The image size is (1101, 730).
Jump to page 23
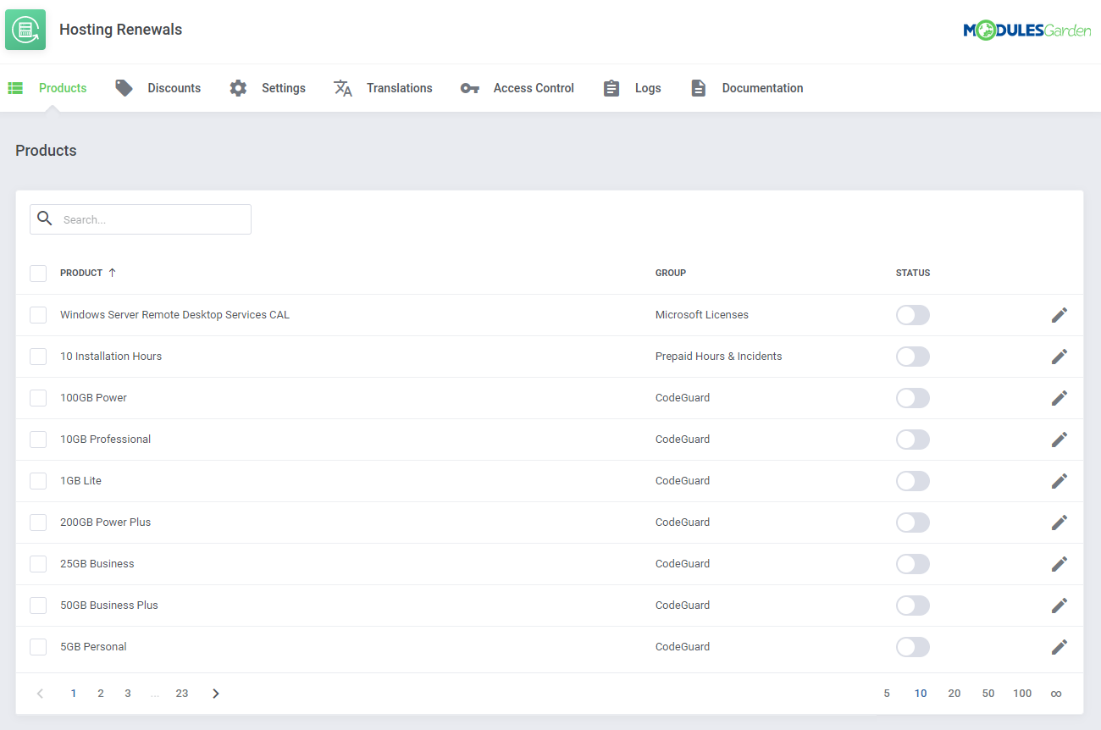182,694
